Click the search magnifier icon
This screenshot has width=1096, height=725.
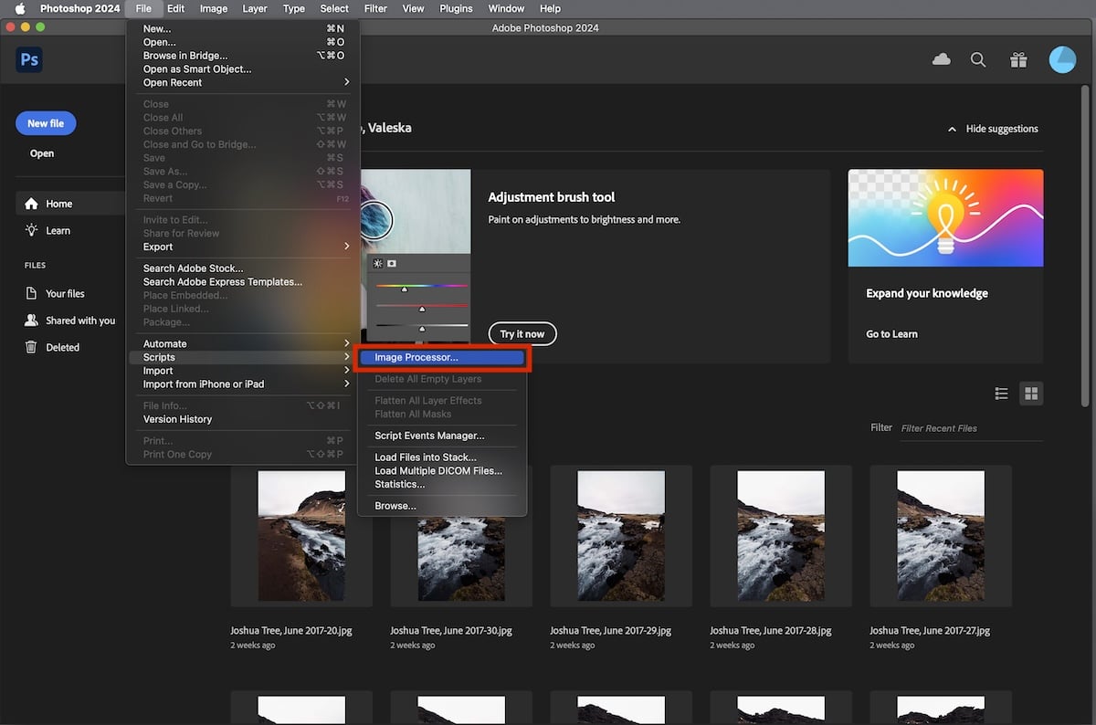(978, 58)
